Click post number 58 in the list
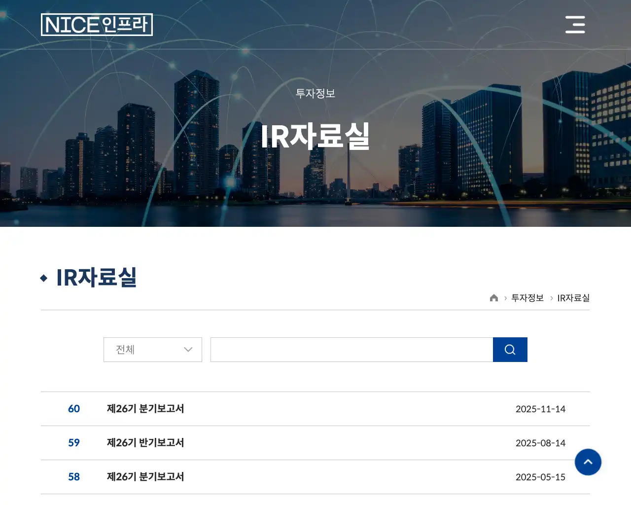The width and height of the screenshot is (631, 505). (74, 477)
